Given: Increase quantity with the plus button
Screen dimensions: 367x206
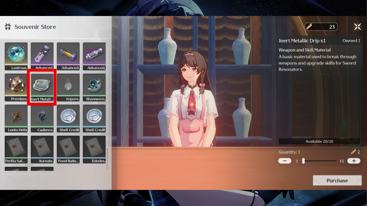Looking at the screenshot, I should pos(354,161).
